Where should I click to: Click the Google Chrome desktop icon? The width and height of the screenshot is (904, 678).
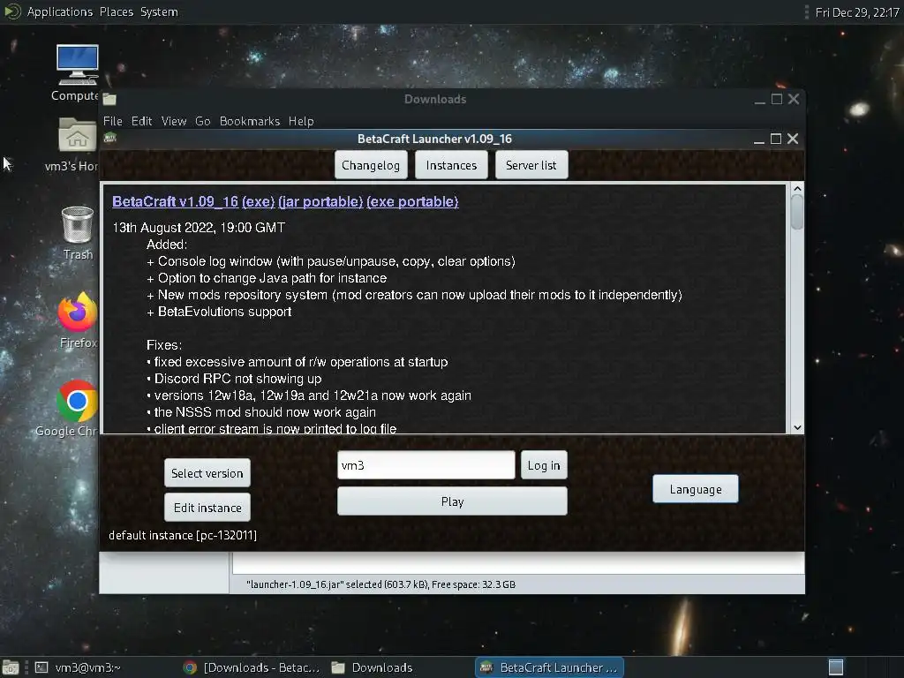point(77,401)
